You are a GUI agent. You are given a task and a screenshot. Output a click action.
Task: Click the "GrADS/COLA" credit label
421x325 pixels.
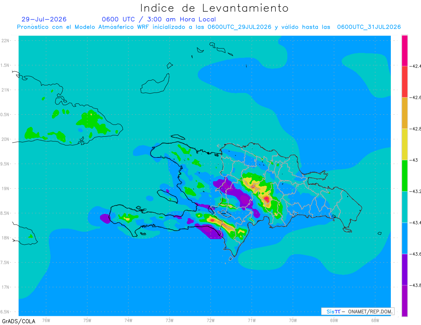pyautogui.click(x=19, y=321)
